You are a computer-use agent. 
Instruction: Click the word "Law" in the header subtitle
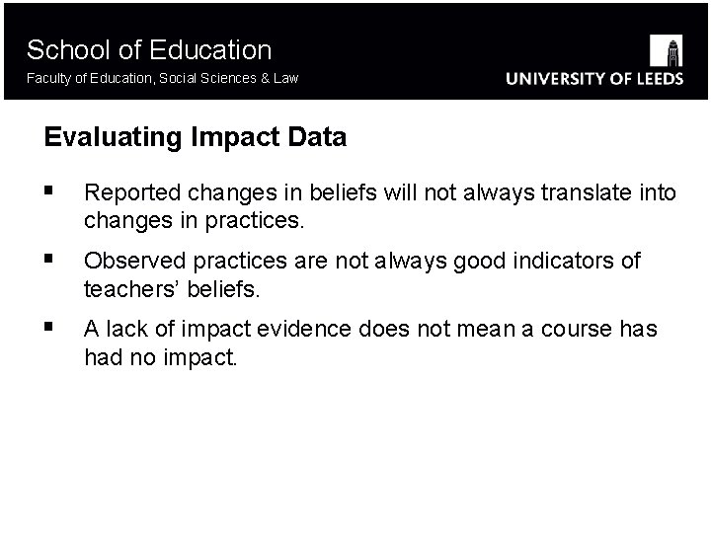(286, 78)
